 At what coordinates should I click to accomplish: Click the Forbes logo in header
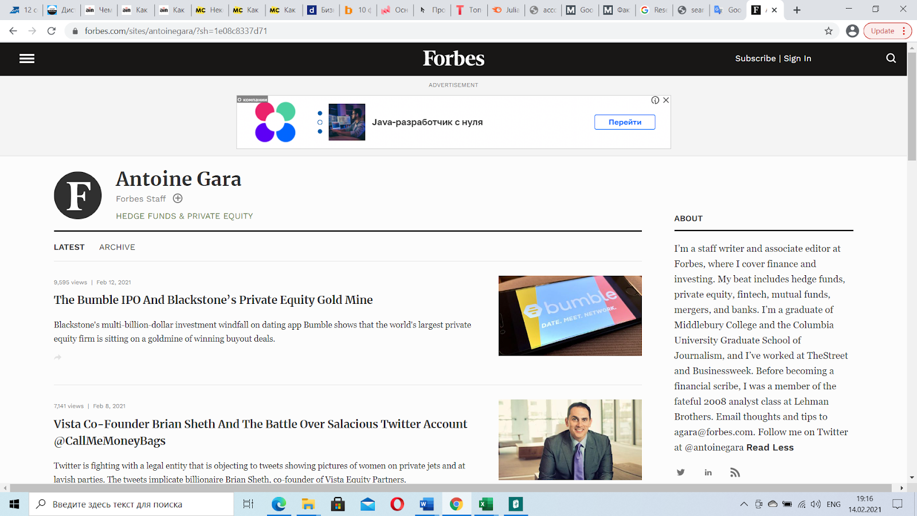coord(453,58)
